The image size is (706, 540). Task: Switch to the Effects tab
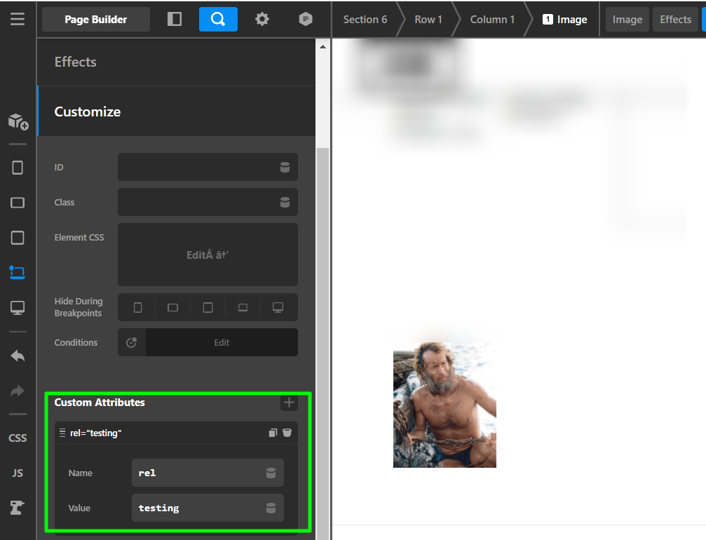pyautogui.click(x=675, y=20)
